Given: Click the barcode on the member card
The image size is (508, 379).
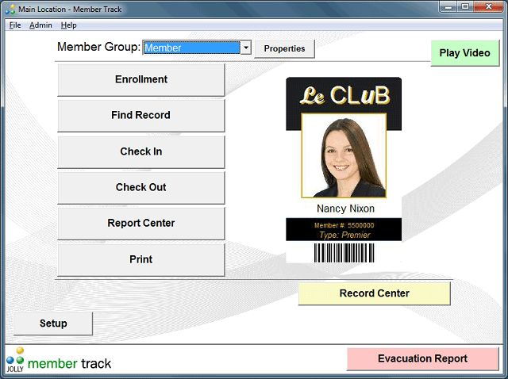Looking at the screenshot, I should point(344,253).
